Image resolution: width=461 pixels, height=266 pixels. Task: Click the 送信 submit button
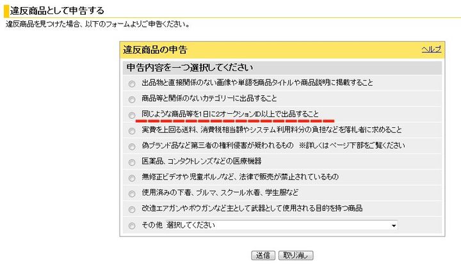click(x=263, y=255)
